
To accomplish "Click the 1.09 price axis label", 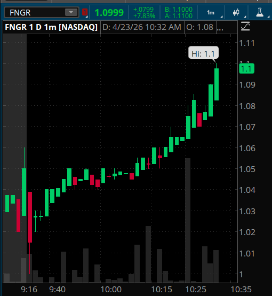I will point(247,85).
